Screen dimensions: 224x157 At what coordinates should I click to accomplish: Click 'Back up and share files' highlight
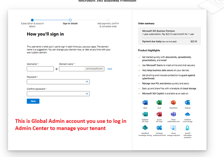pos(169,89)
